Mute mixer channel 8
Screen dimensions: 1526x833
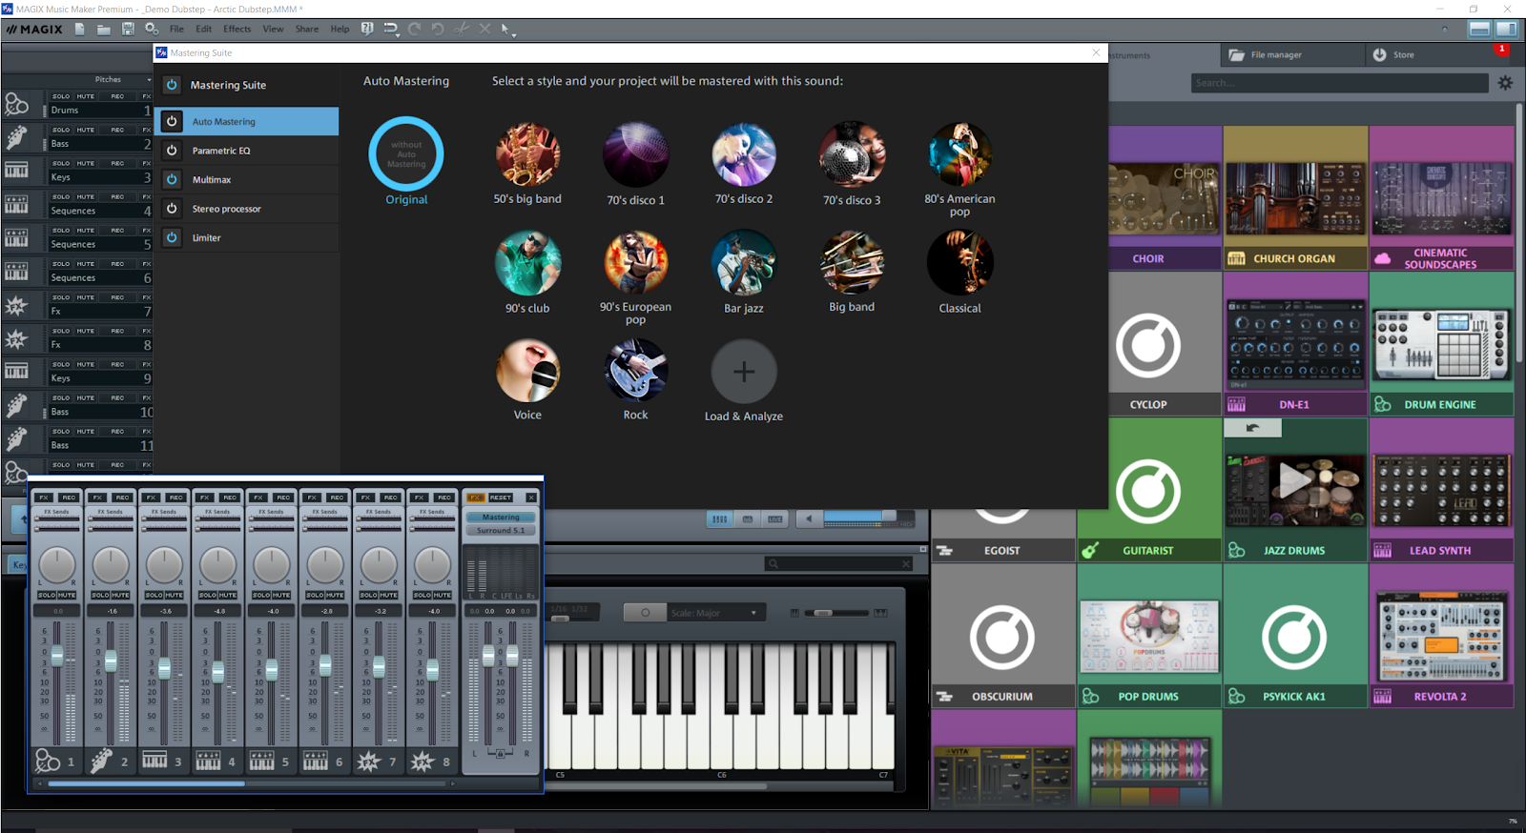[x=443, y=595]
